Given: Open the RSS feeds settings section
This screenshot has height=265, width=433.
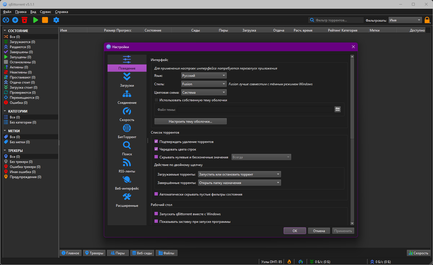Looking at the screenshot, I should coord(127,166).
